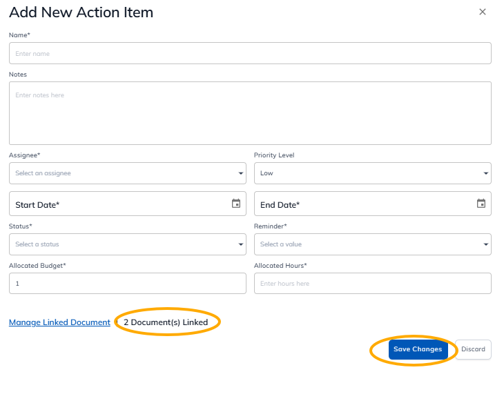504x401 pixels.
Task: Focus the Name input field
Action: tap(250, 53)
